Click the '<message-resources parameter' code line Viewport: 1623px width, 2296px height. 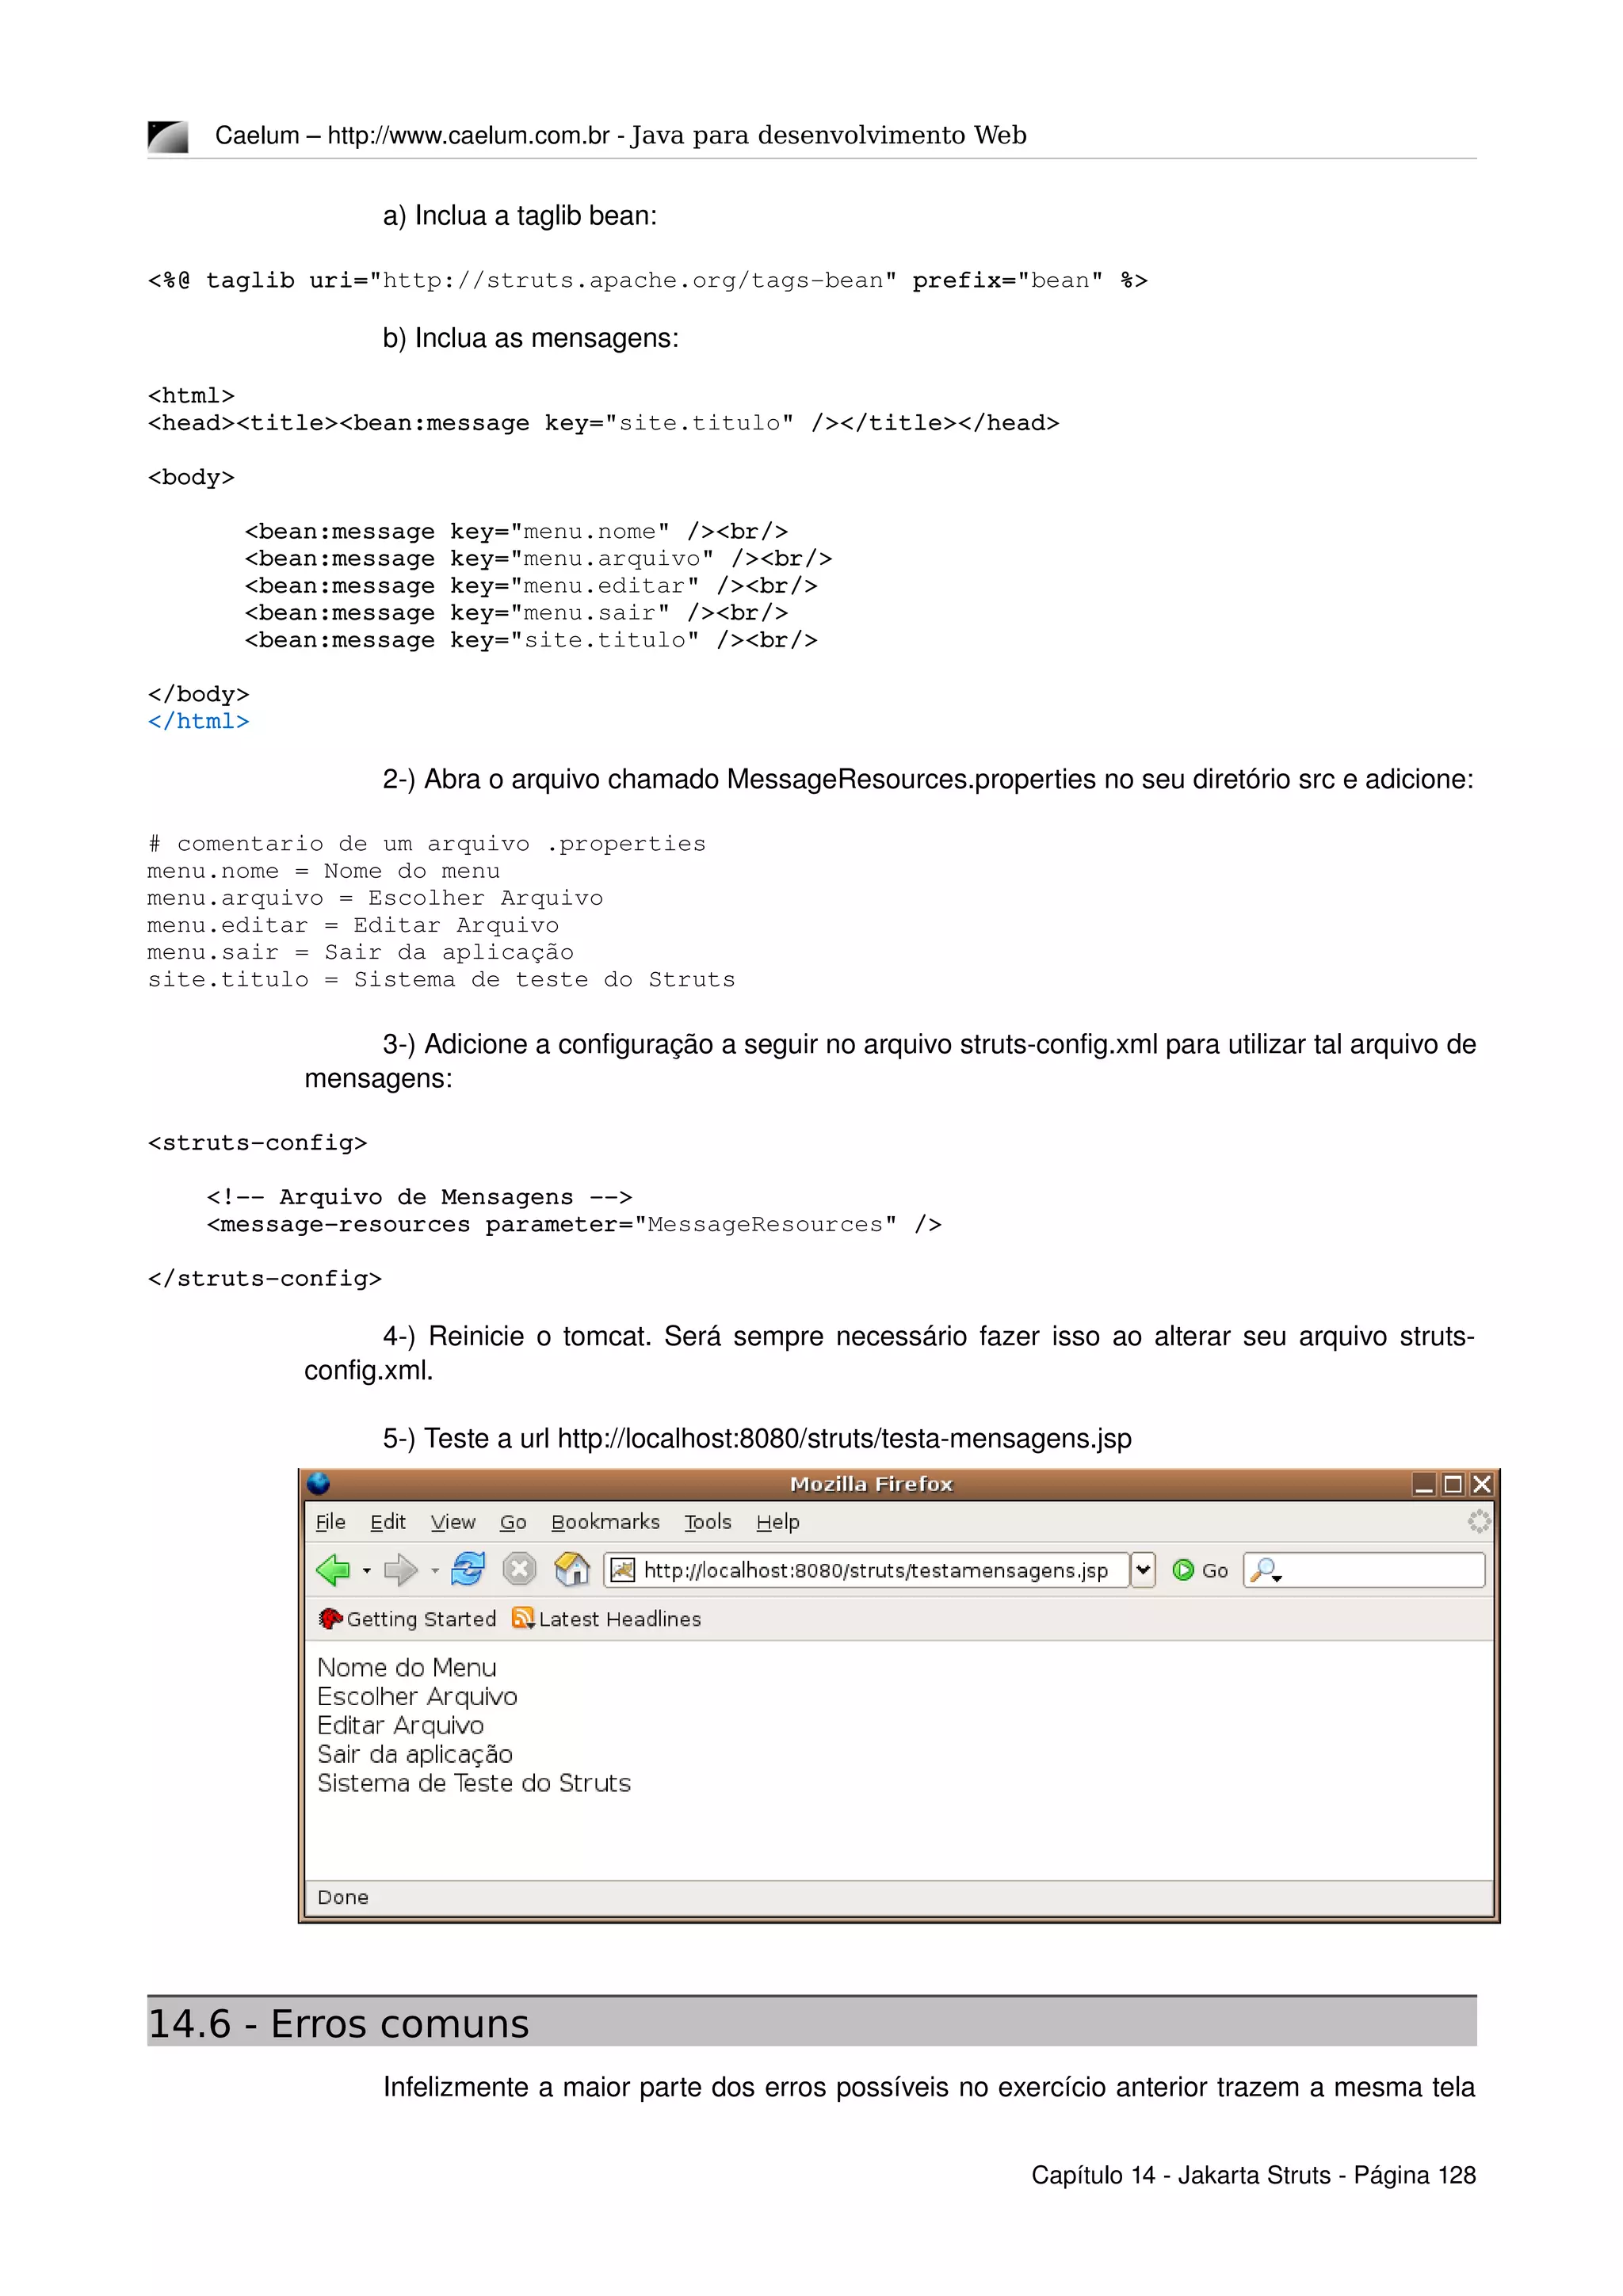[x=574, y=1225]
